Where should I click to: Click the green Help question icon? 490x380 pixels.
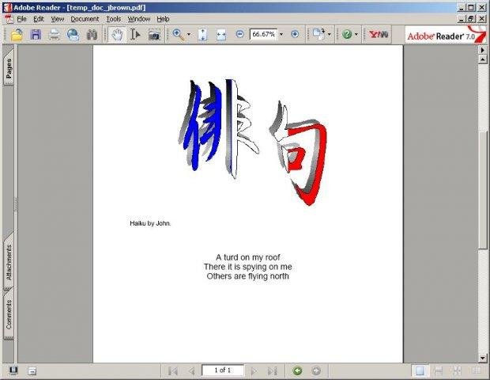click(347, 34)
